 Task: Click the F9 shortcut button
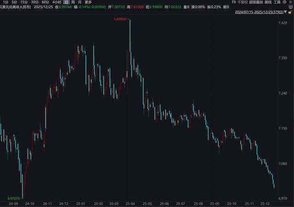(x=234, y=2)
